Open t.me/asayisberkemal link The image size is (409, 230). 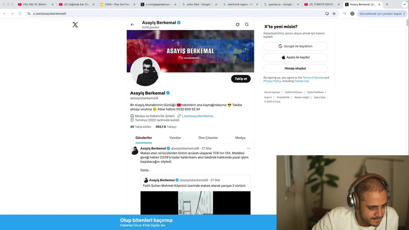[198, 116]
